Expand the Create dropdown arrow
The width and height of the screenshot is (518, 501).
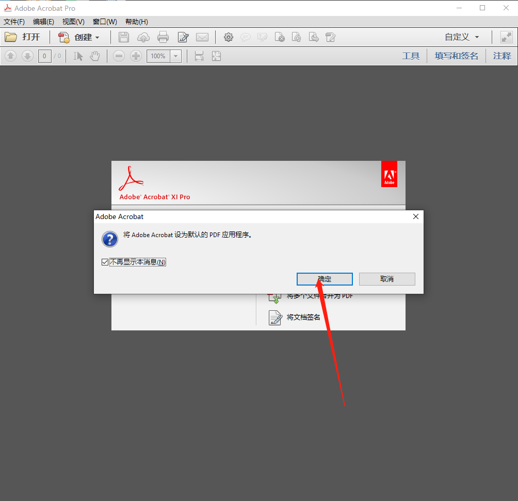click(x=97, y=38)
